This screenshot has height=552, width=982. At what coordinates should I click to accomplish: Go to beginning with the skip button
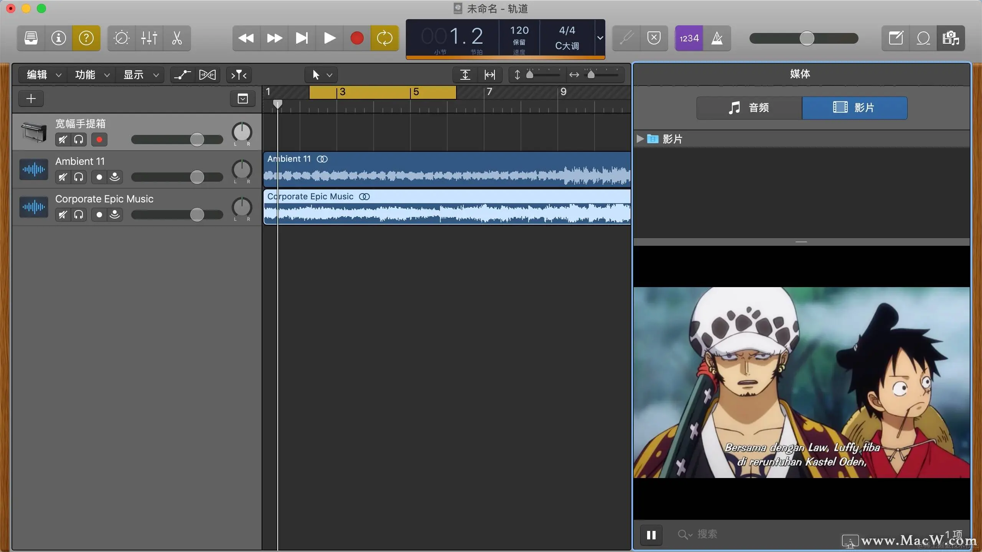click(302, 38)
